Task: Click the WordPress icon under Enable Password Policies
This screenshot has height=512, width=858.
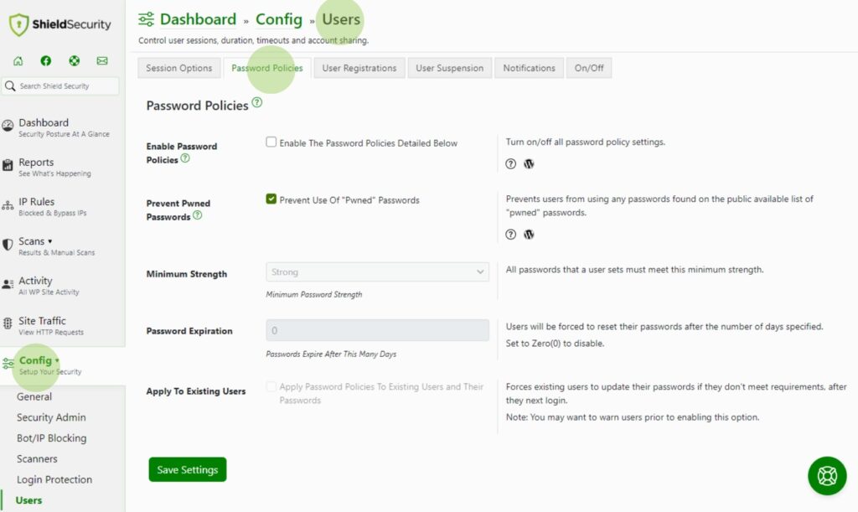Action: (527, 164)
